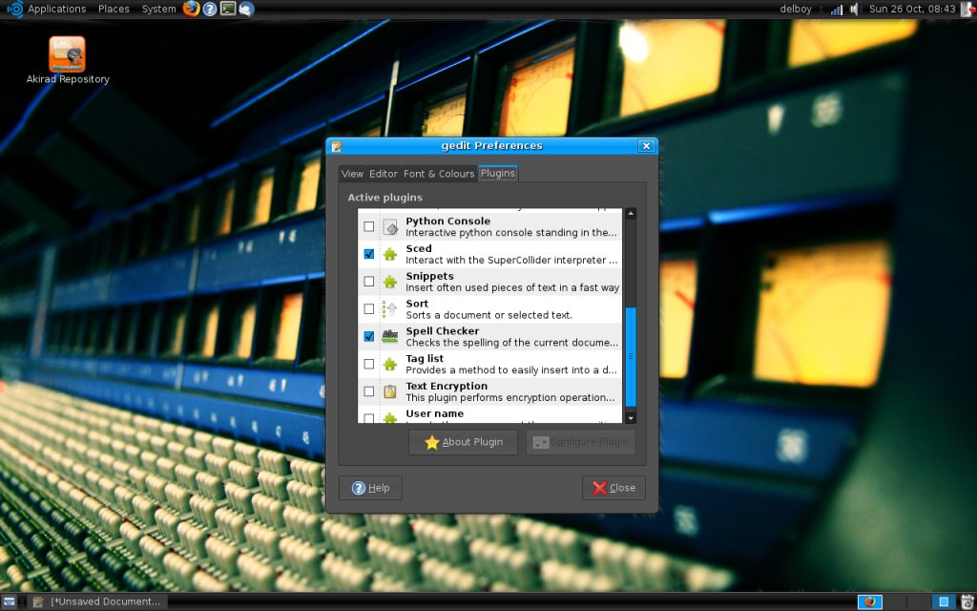Enable the Tag list plugin checkbox
This screenshot has height=611, width=977.
pos(369,364)
